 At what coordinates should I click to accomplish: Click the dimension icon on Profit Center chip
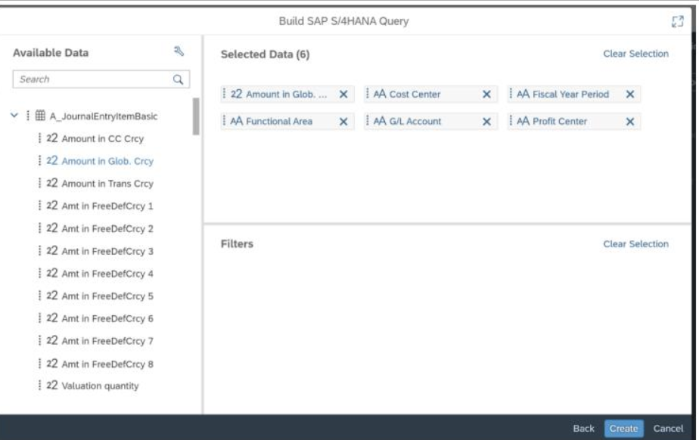click(x=523, y=121)
